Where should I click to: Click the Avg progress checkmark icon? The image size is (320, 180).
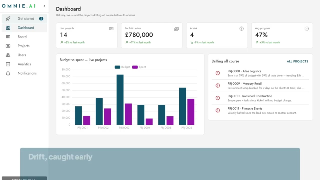(306, 29)
